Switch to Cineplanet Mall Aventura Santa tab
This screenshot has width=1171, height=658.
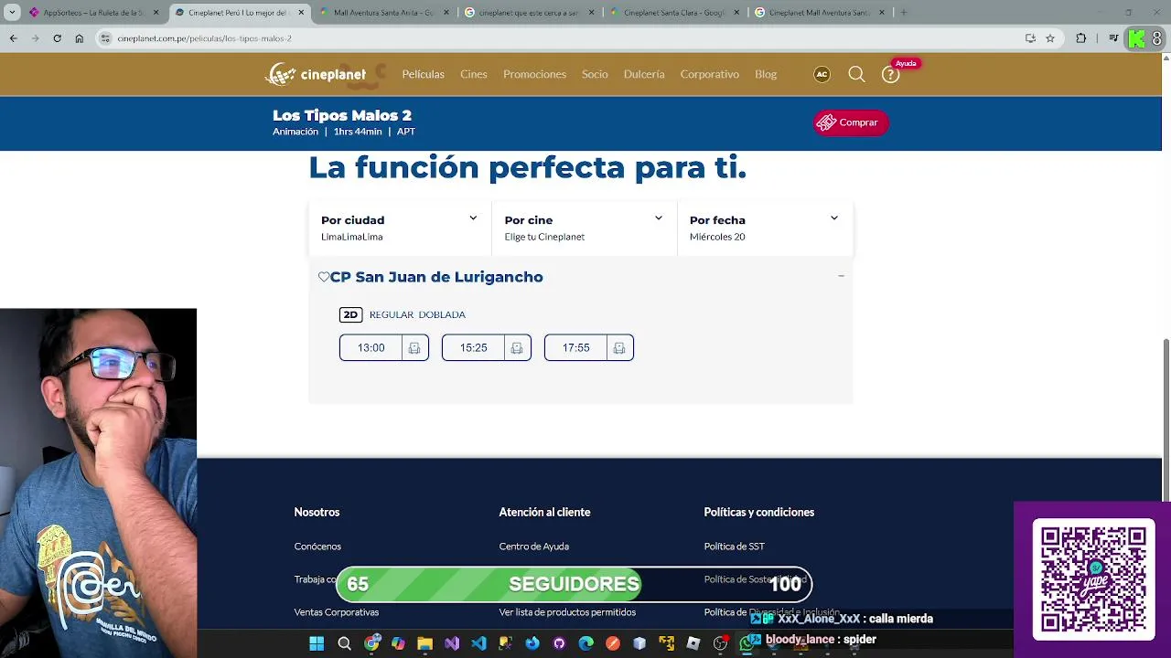click(x=819, y=13)
